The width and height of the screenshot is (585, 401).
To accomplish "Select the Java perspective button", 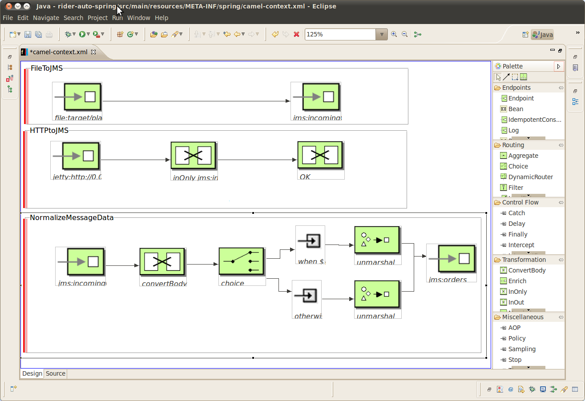I will coord(542,35).
